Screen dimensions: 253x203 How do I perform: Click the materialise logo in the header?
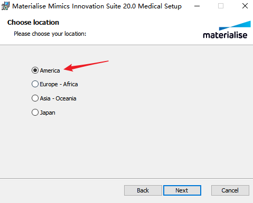pyautogui.click(x=227, y=30)
